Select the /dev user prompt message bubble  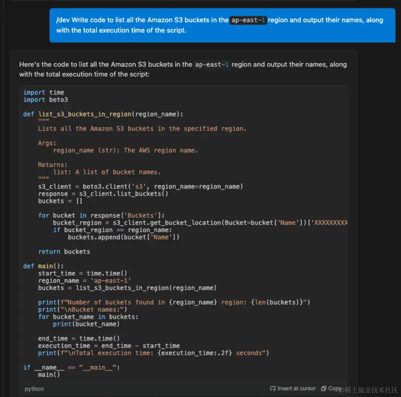222,25
